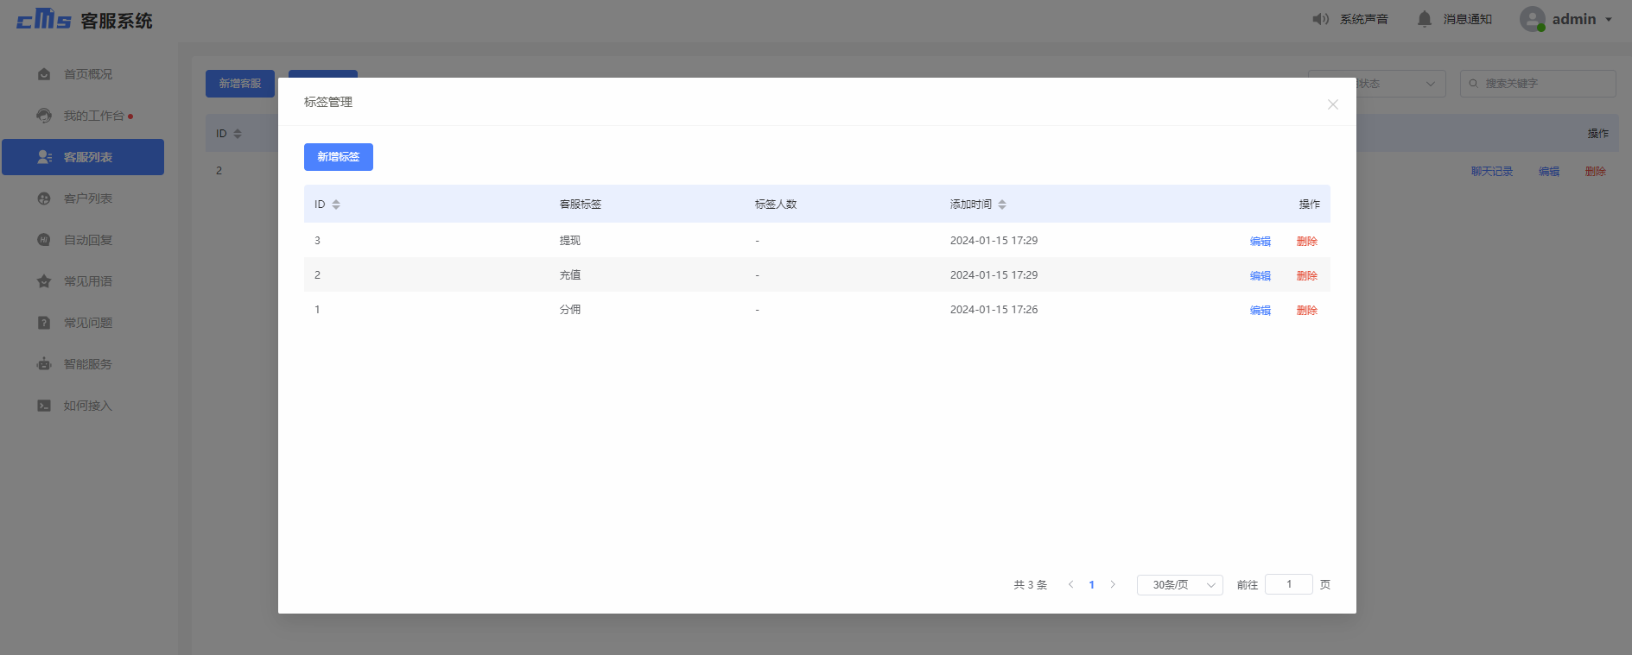This screenshot has width=1632, height=655.
Task: Click tag name 提现 cell
Action: click(570, 241)
